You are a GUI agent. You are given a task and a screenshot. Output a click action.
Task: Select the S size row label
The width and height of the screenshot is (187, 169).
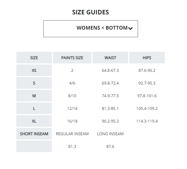[x=34, y=83]
